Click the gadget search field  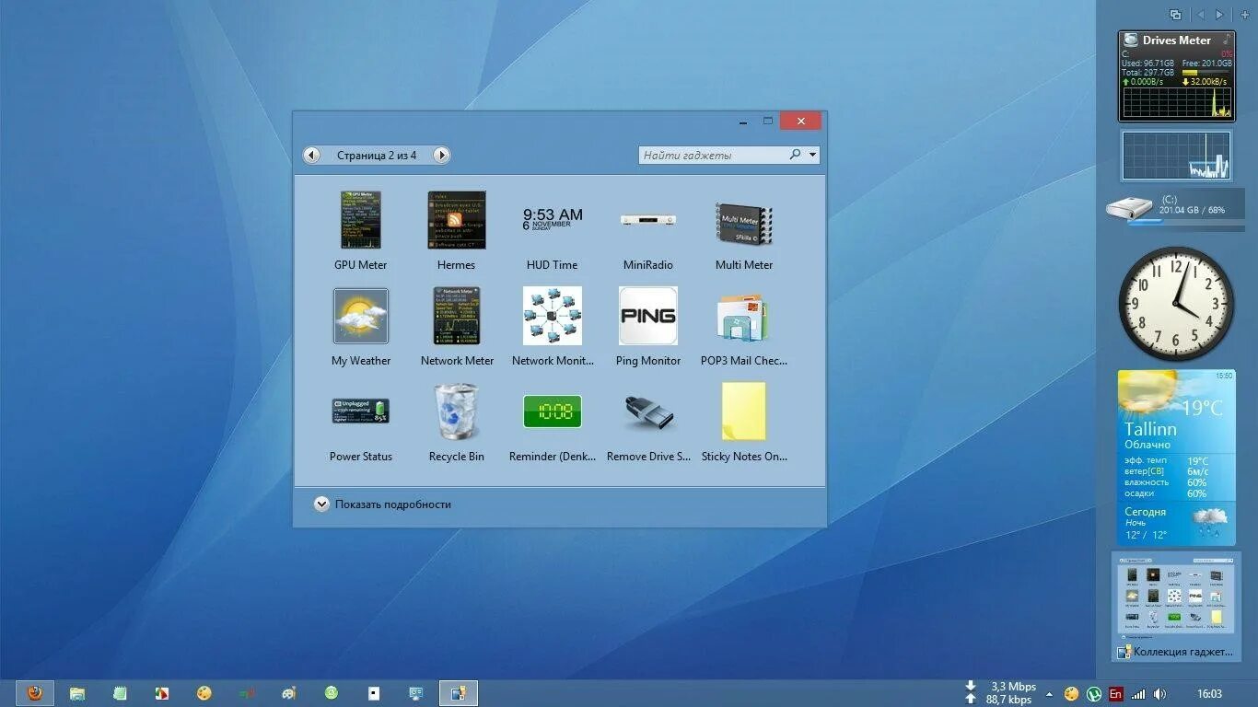tap(712, 155)
